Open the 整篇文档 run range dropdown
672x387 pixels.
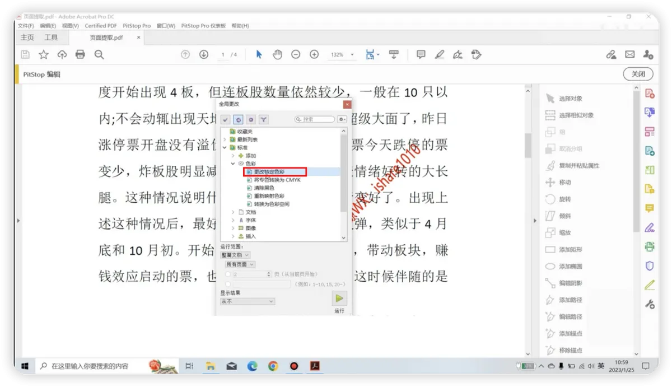tap(235, 255)
